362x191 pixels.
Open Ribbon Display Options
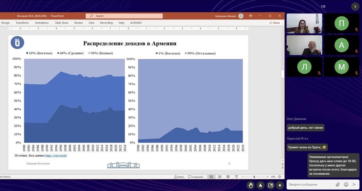(x=250, y=16)
